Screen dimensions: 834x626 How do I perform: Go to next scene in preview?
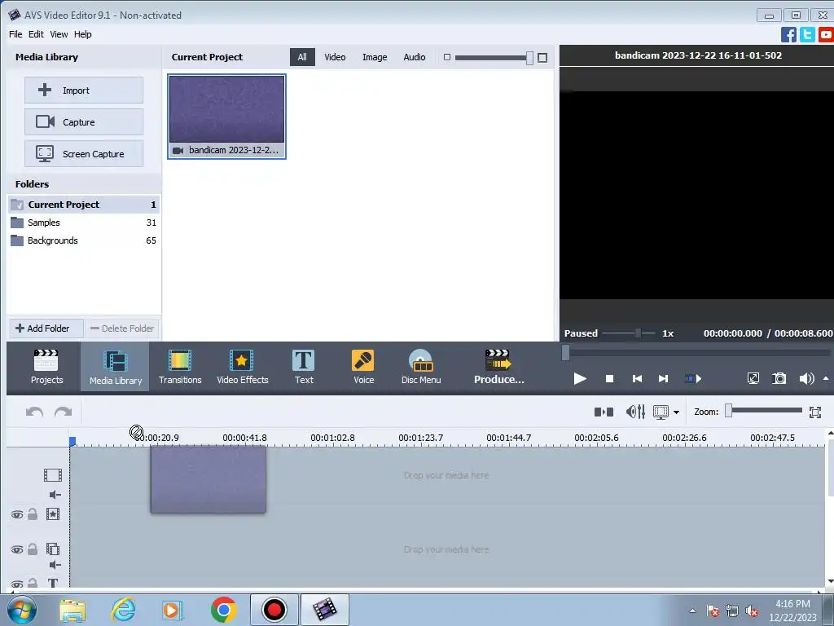click(693, 378)
